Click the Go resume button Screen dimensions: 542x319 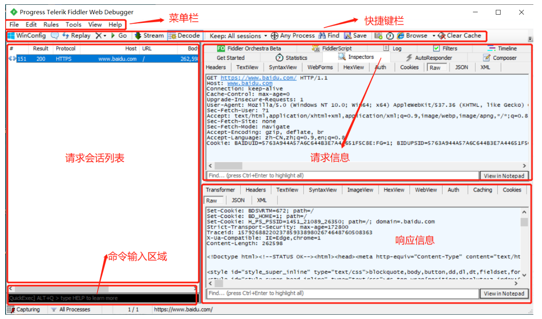point(119,35)
